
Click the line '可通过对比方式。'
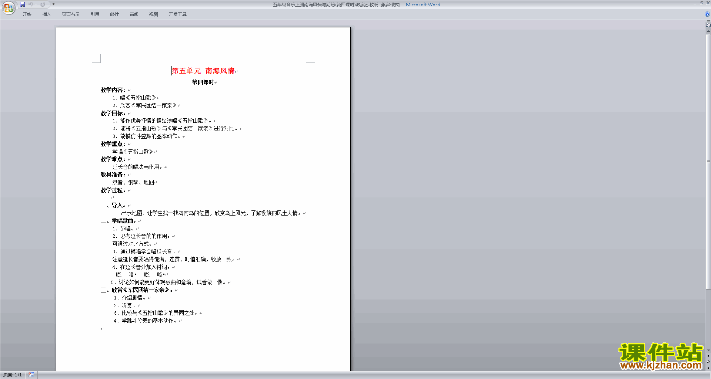[133, 244]
